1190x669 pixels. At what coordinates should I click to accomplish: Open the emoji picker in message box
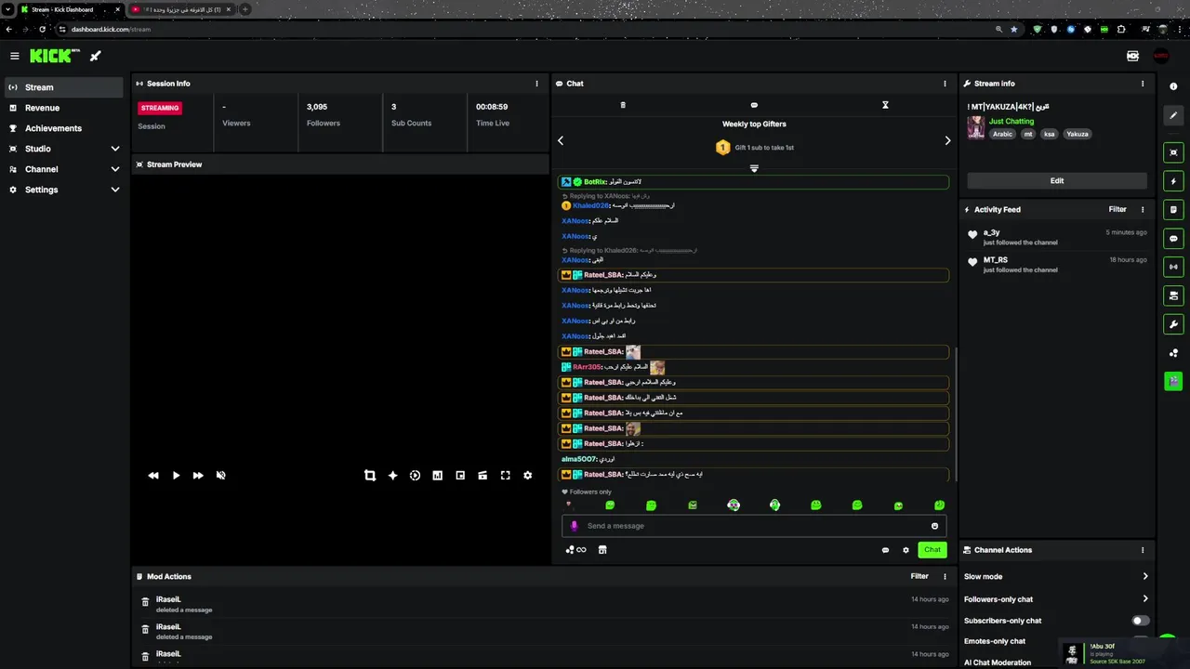pos(934,526)
